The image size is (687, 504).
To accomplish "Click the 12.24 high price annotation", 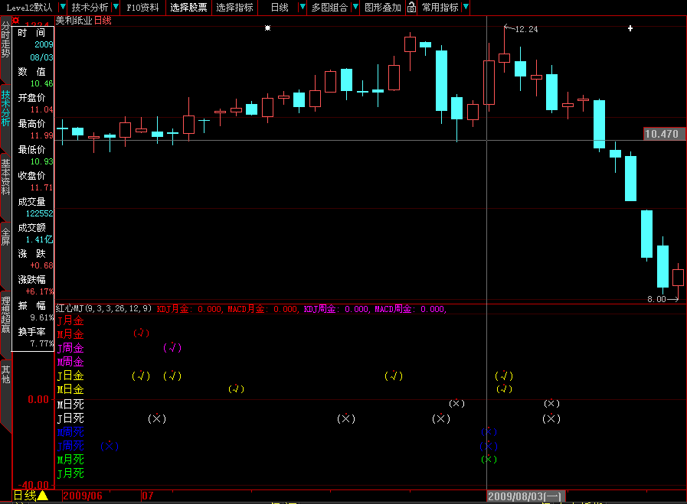I will (x=527, y=29).
